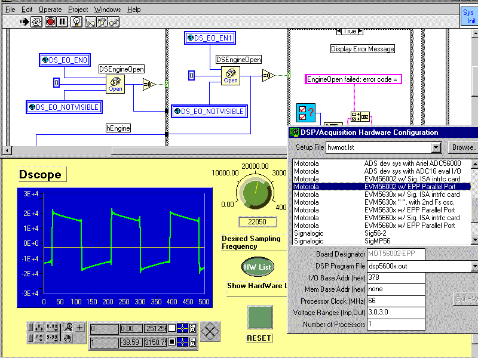
Task: Click the Y-axis autoscale icon
Action: (x=39, y=338)
